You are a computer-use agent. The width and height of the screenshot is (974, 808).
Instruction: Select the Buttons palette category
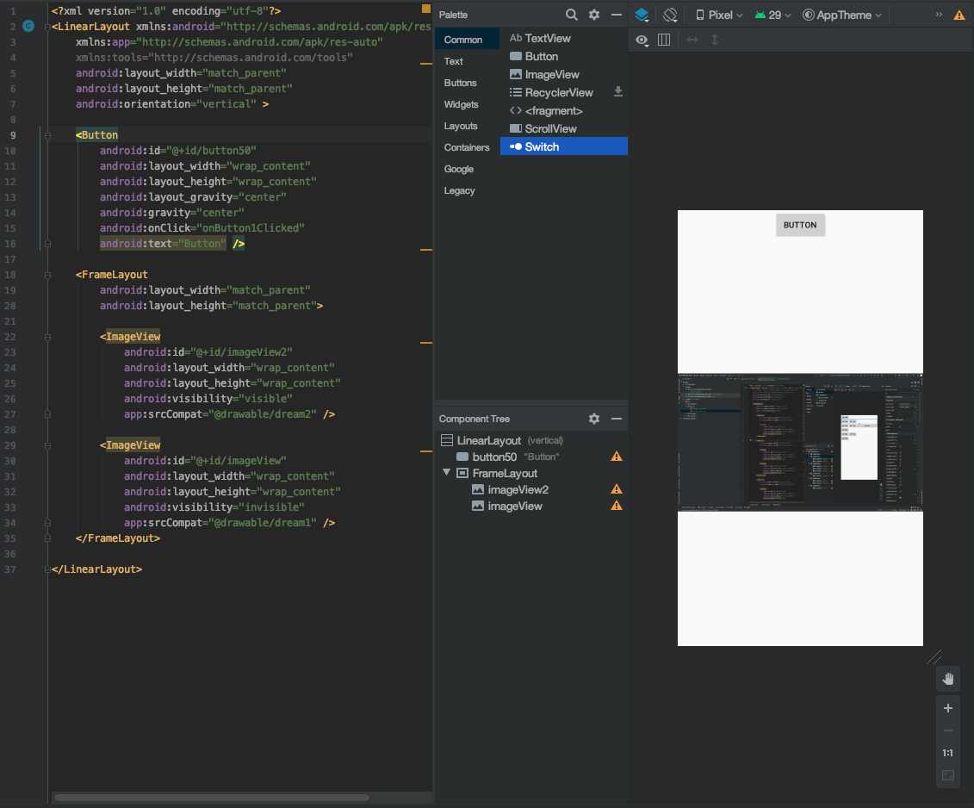tap(467, 83)
